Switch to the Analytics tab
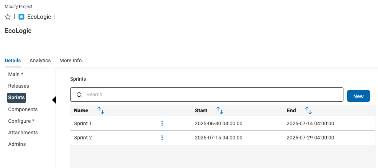This screenshot has width=378, height=168. click(40, 60)
